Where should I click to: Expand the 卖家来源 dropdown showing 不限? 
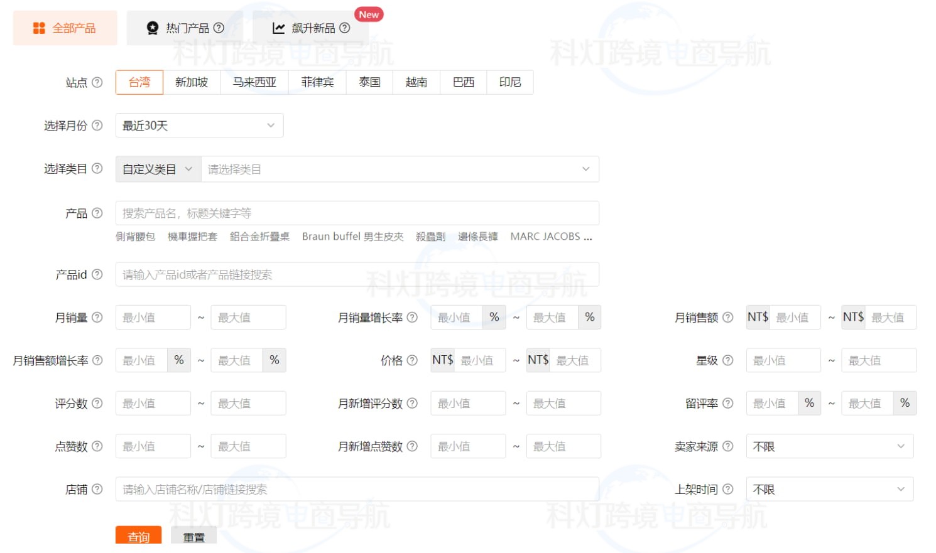coord(829,446)
